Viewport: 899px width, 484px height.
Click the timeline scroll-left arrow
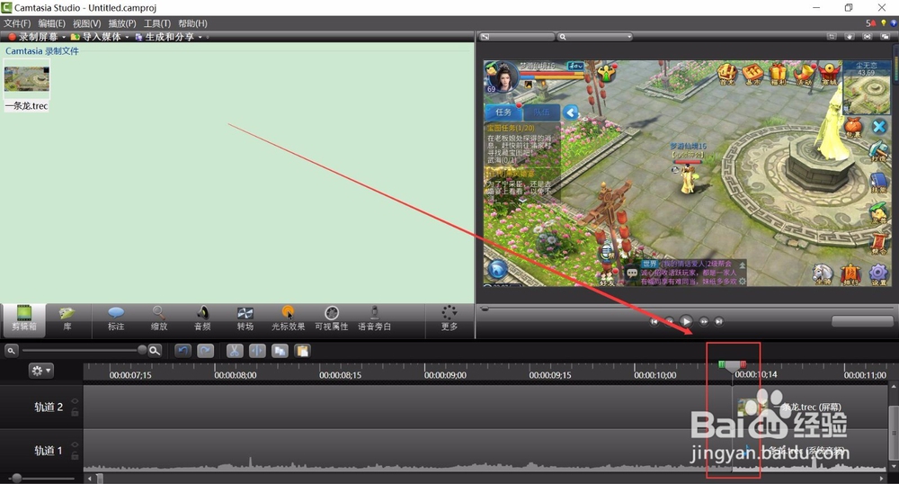89,479
